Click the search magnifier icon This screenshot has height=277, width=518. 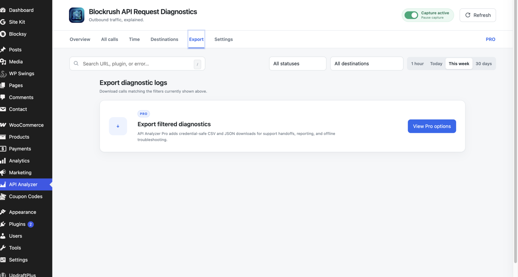(76, 63)
